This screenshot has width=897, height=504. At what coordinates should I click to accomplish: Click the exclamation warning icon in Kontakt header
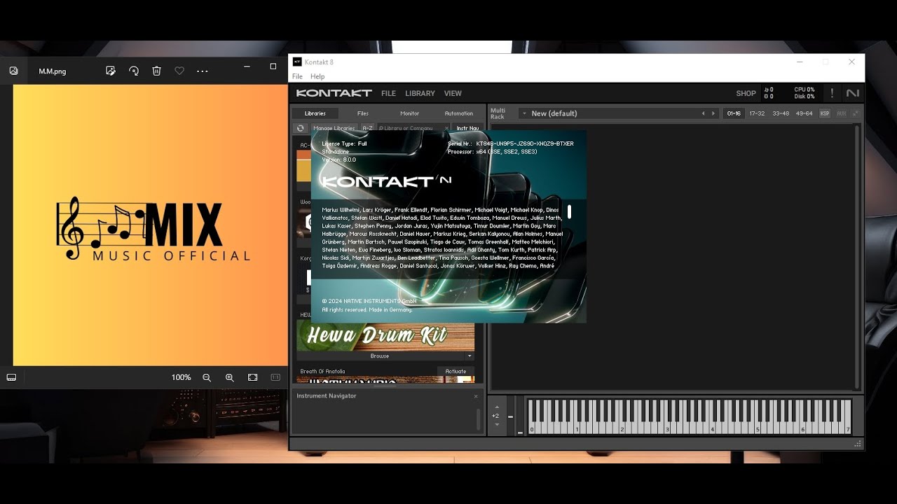[x=832, y=93]
